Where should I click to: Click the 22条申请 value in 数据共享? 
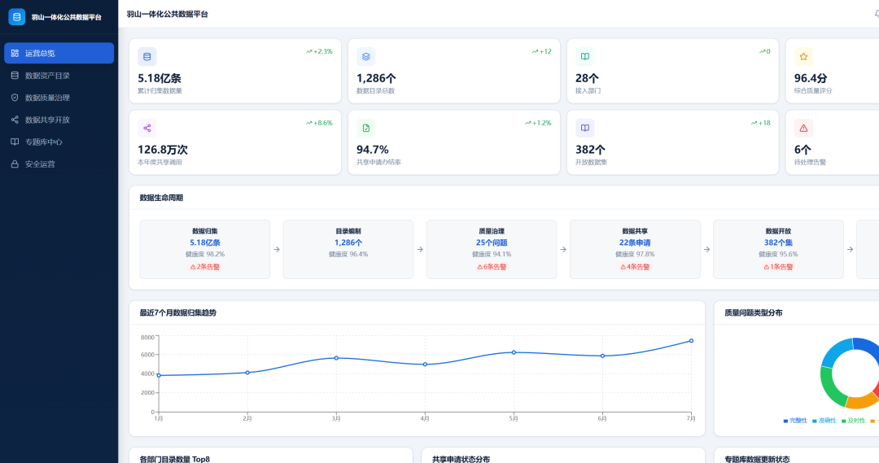[x=635, y=242]
